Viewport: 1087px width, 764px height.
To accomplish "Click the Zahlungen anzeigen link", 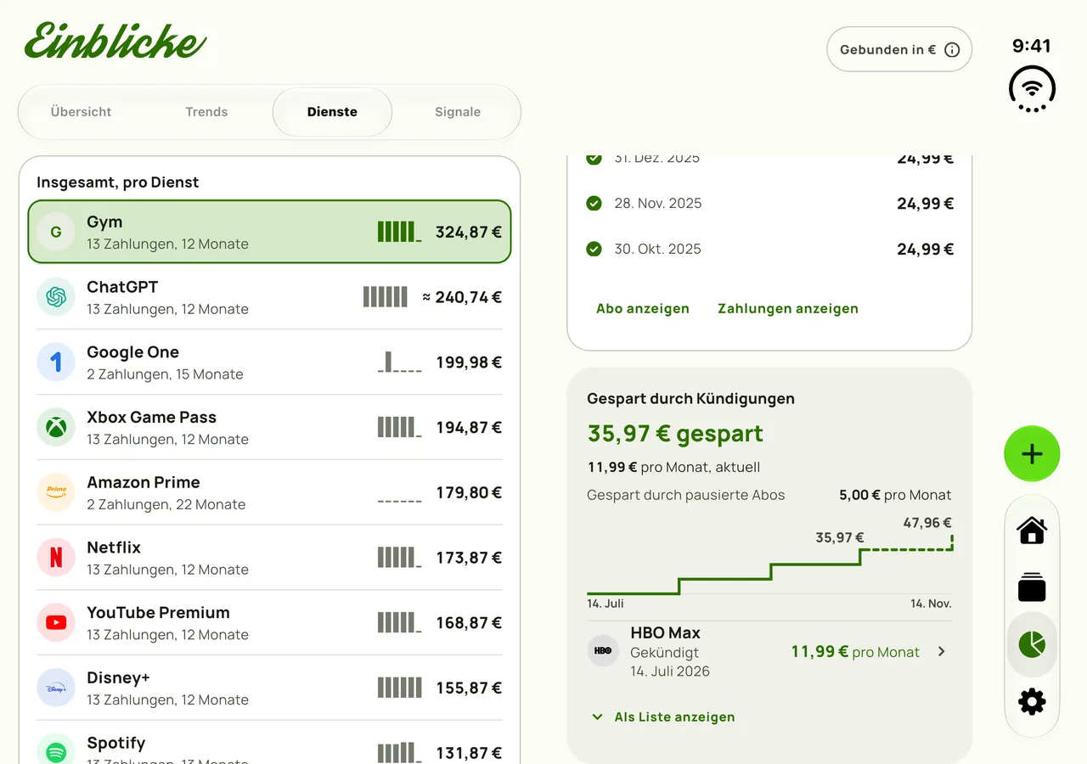I will coord(788,309).
